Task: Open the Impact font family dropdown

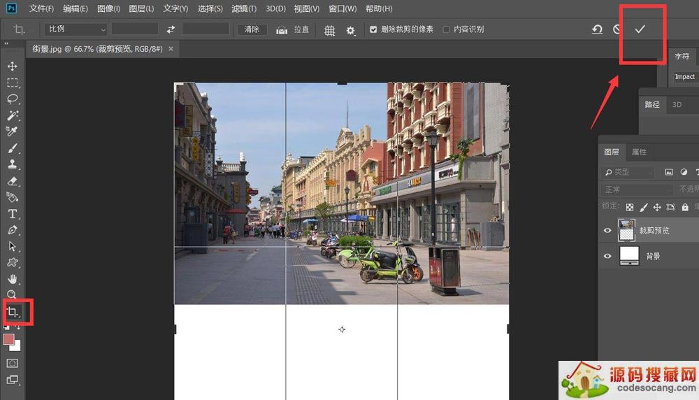Action: (x=685, y=77)
